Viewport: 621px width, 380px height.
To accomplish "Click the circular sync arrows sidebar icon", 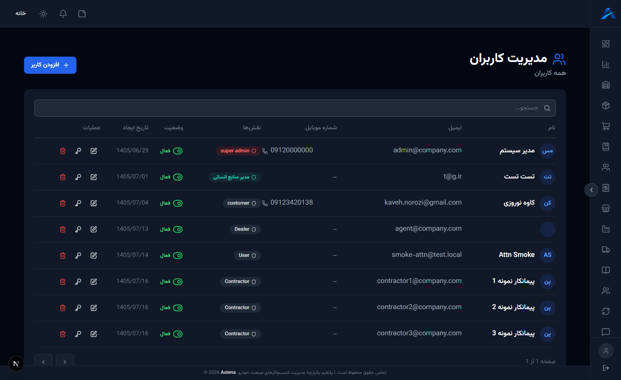I will click(x=605, y=311).
